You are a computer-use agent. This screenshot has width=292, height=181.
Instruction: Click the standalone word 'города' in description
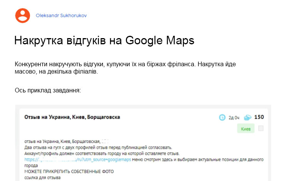[x=32, y=165]
